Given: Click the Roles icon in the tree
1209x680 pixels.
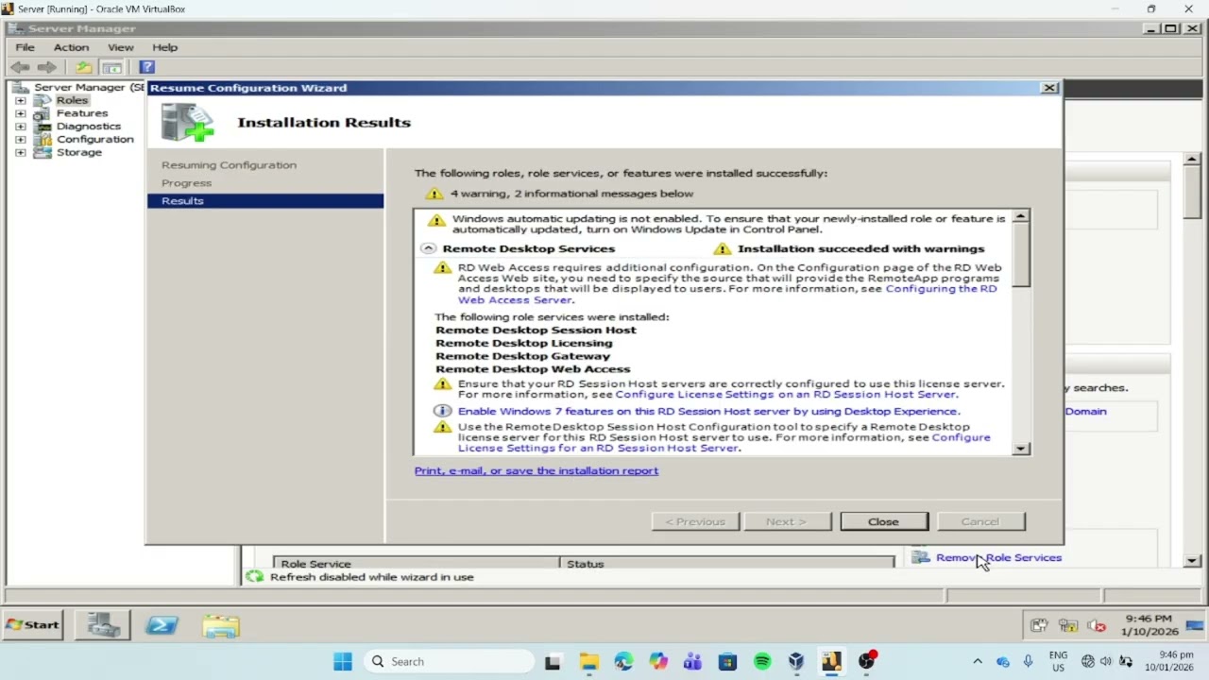Looking at the screenshot, I should [43, 100].
